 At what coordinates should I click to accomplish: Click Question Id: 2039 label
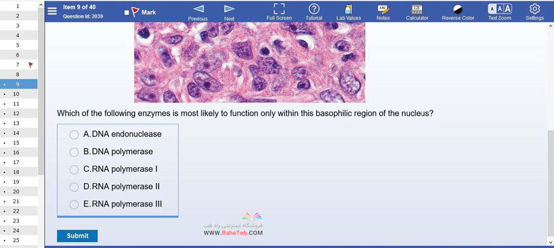pyautogui.click(x=83, y=16)
